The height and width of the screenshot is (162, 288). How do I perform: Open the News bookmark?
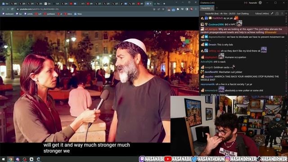point(78,14)
